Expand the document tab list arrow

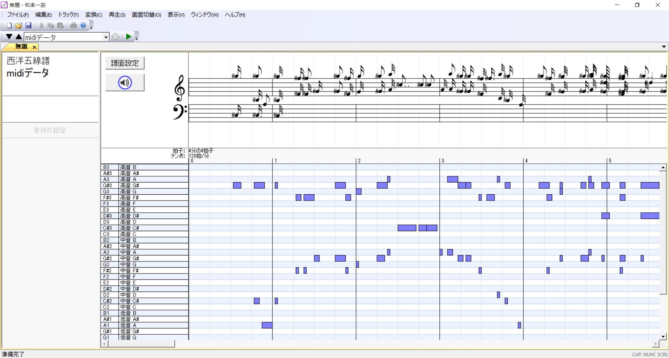point(664,47)
